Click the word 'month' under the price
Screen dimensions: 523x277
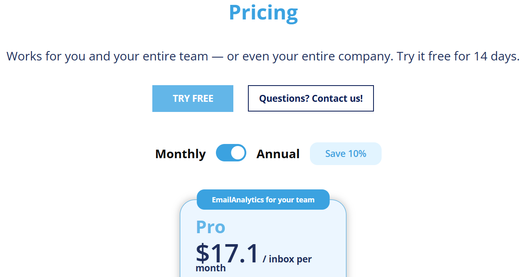click(x=211, y=268)
